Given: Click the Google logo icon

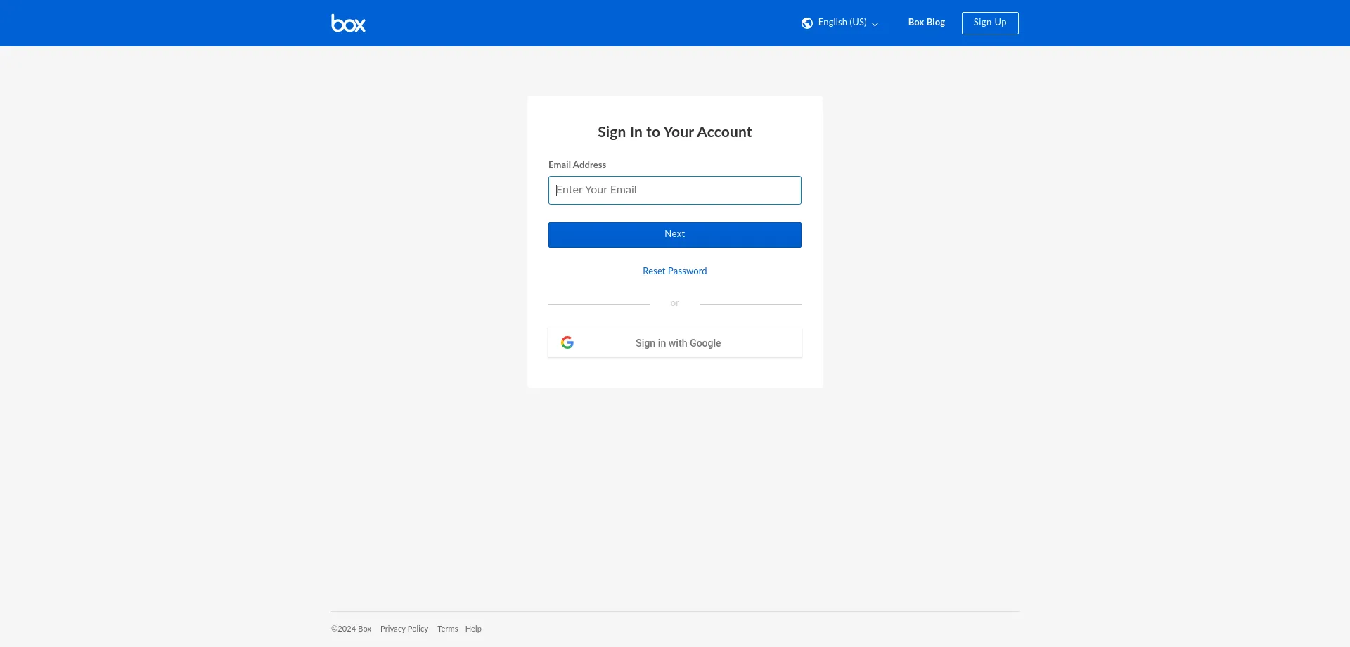Looking at the screenshot, I should [567, 342].
